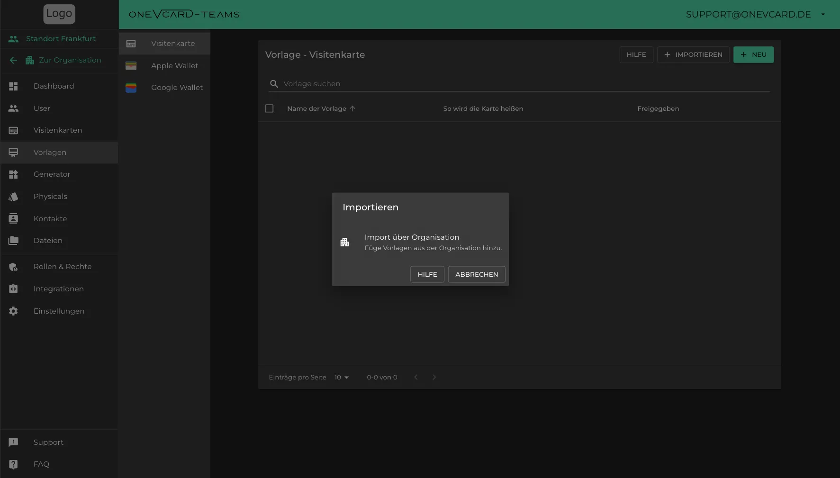Viewport: 840px width, 478px height.
Task: Choose Import über Organisation option
Action: tap(420, 242)
